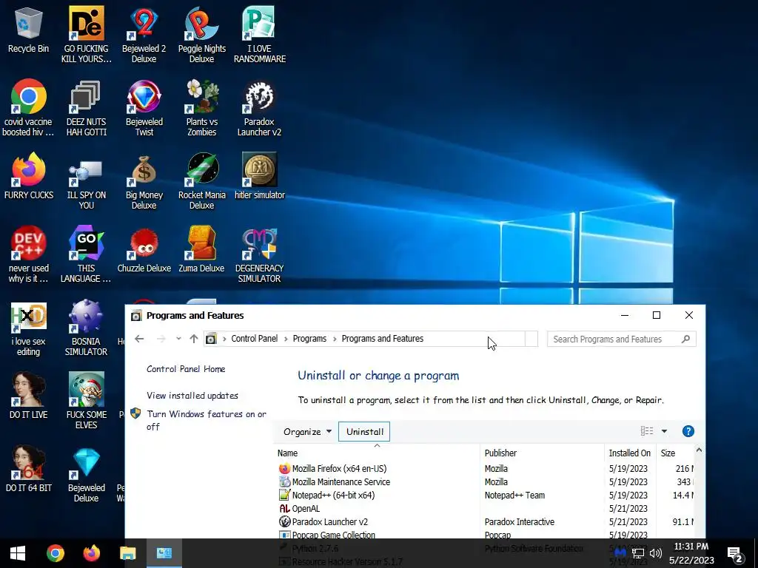758x568 pixels.
Task: Open the Dev-C++ 'never used' shortcut
Action: pyautogui.click(x=29, y=254)
